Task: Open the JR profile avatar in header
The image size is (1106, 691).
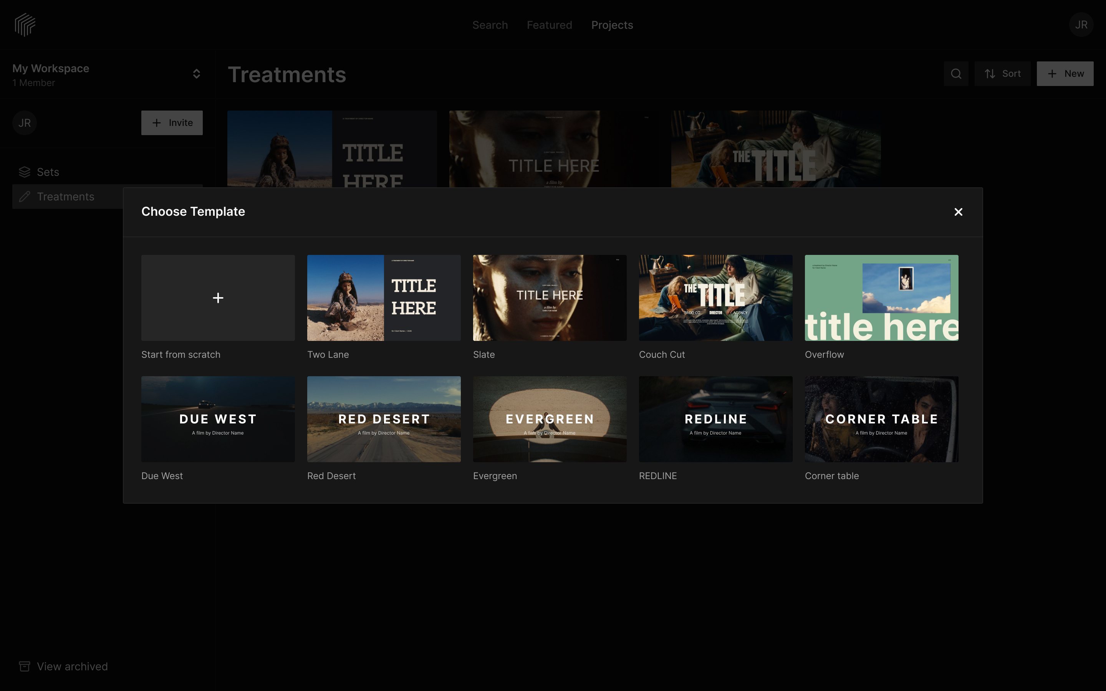Action: pos(1081,25)
